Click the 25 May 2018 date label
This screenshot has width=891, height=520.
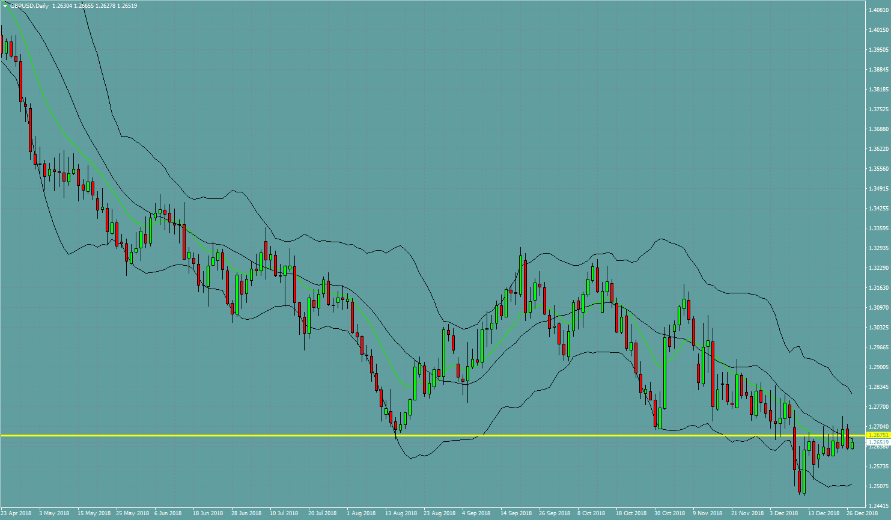coord(132,513)
